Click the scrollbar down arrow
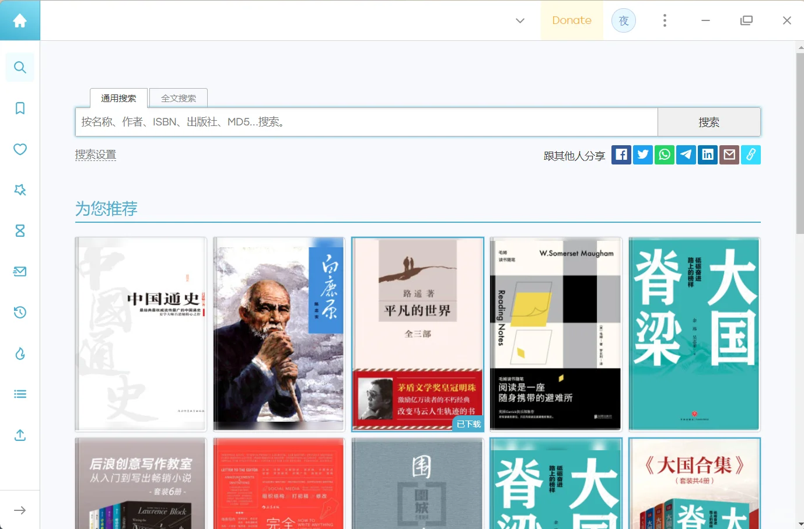The width and height of the screenshot is (804, 529). pos(800,524)
